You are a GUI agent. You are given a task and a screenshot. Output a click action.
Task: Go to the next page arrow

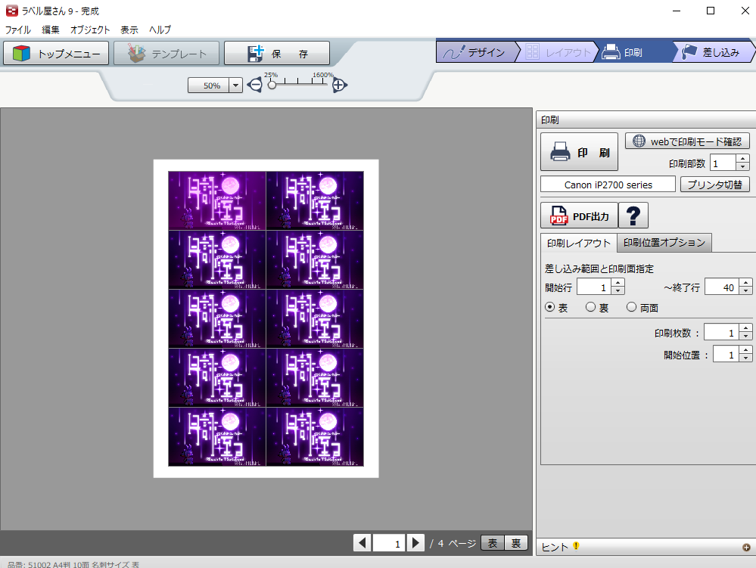pyautogui.click(x=415, y=543)
